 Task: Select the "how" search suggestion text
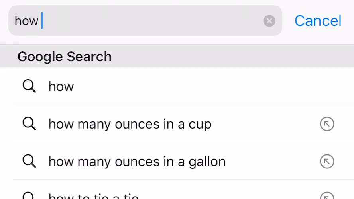click(x=61, y=86)
